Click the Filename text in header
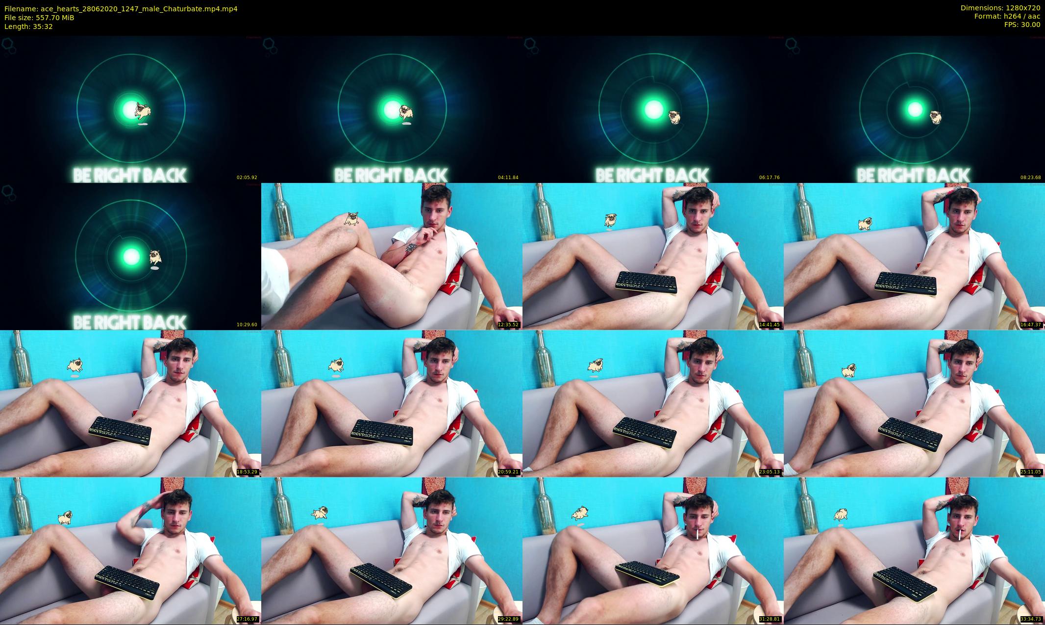The image size is (1045, 625). pyautogui.click(x=121, y=9)
